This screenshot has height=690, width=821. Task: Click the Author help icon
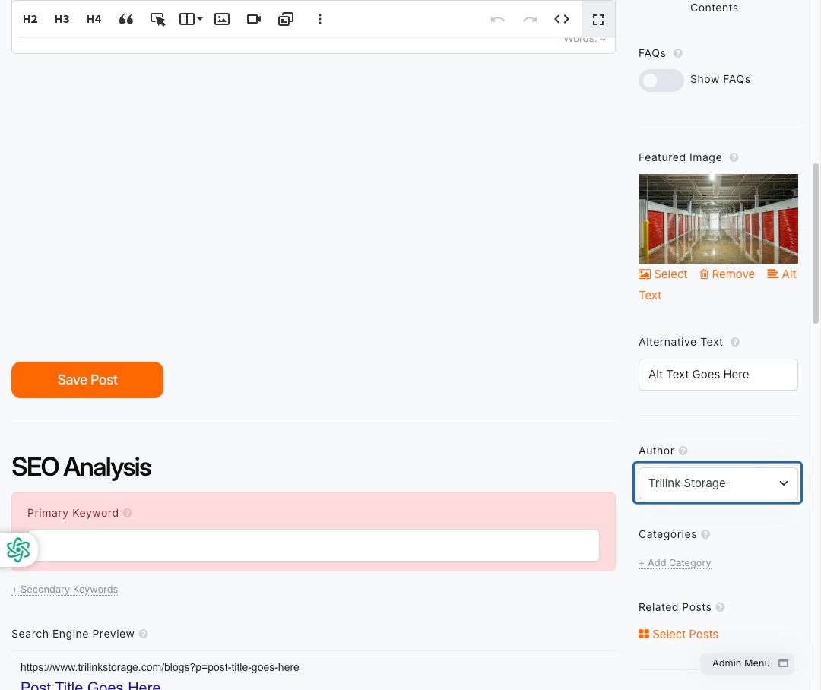(683, 451)
